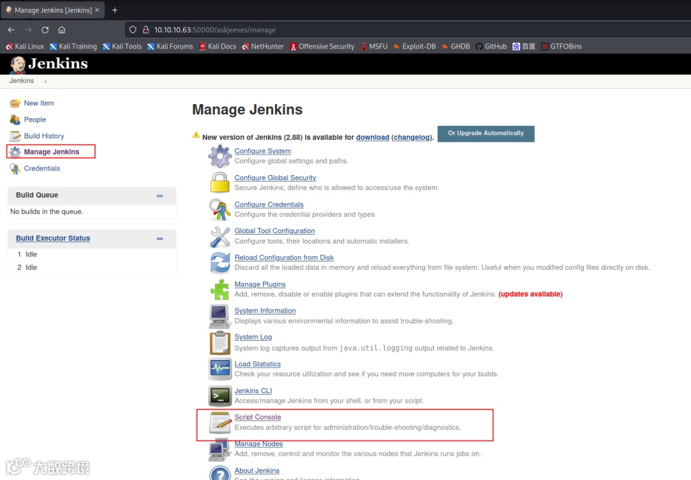Open the System Information link

tap(265, 311)
